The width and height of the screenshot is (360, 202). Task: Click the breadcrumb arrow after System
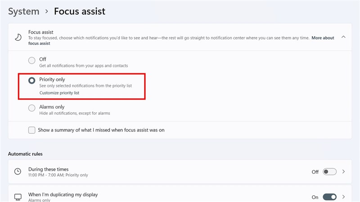pyautogui.click(x=46, y=12)
